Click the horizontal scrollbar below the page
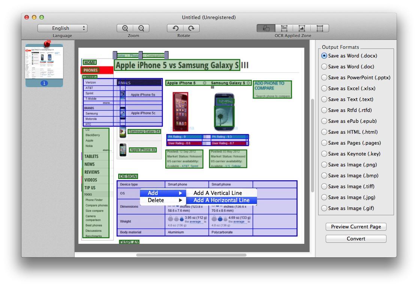The image size is (418, 287). [191, 255]
